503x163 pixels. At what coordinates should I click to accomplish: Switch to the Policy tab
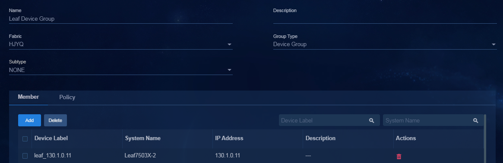pyautogui.click(x=67, y=97)
